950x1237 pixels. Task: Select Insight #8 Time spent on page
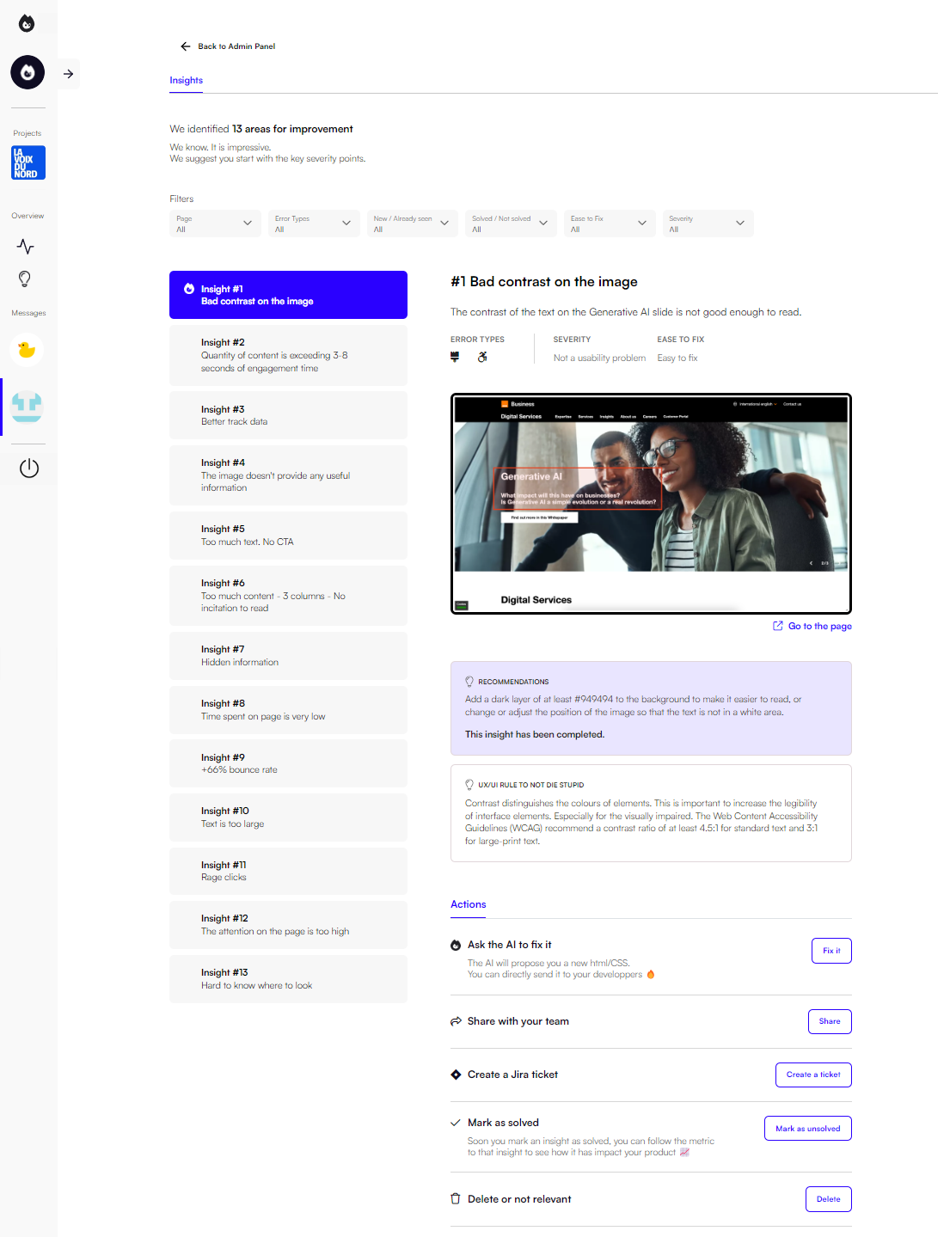(288, 710)
